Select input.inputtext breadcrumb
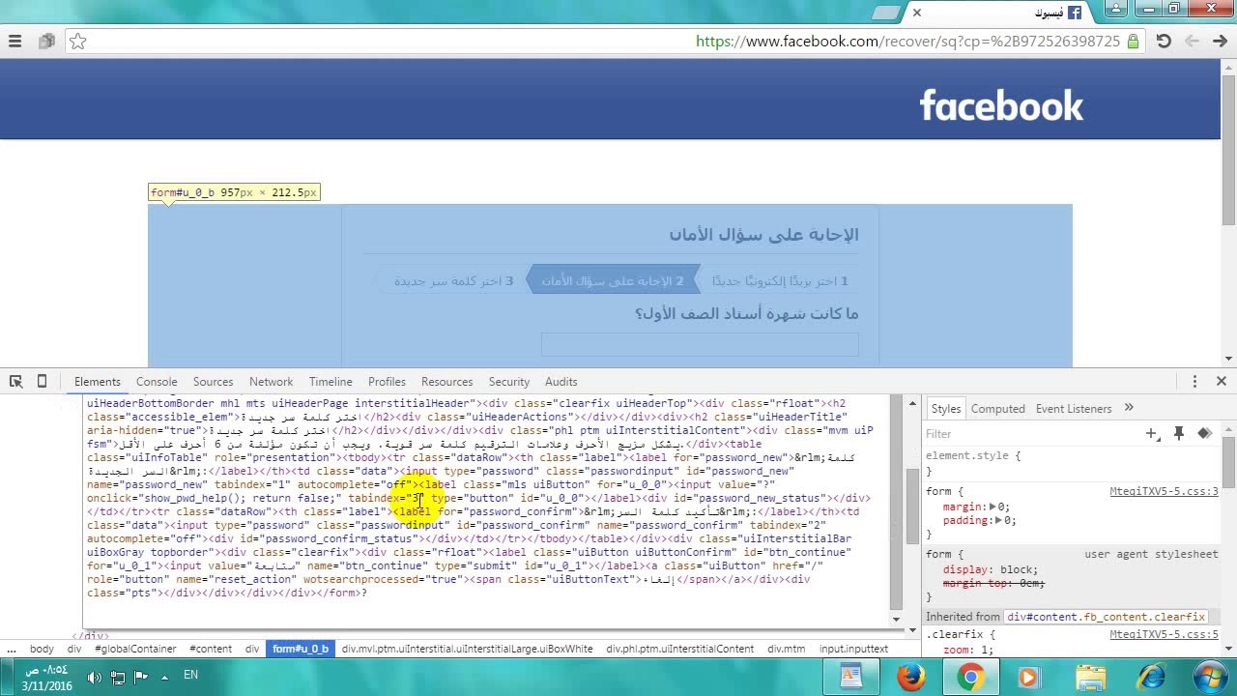 (853, 649)
